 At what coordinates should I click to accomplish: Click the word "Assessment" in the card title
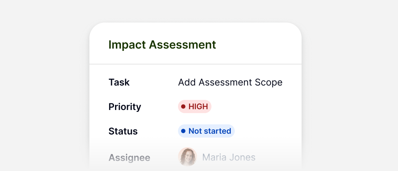click(x=183, y=45)
